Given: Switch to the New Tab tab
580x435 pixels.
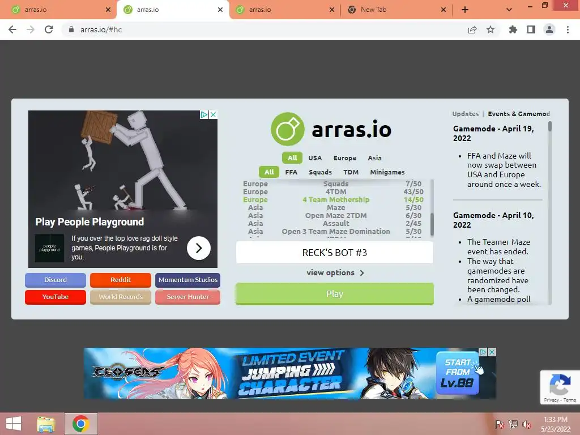Looking at the screenshot, I should [396, 10].
